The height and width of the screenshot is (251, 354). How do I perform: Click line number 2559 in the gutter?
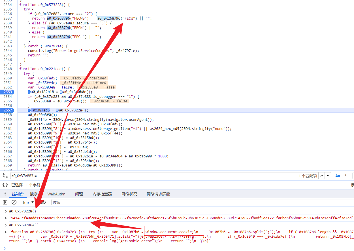click(8, 119)
